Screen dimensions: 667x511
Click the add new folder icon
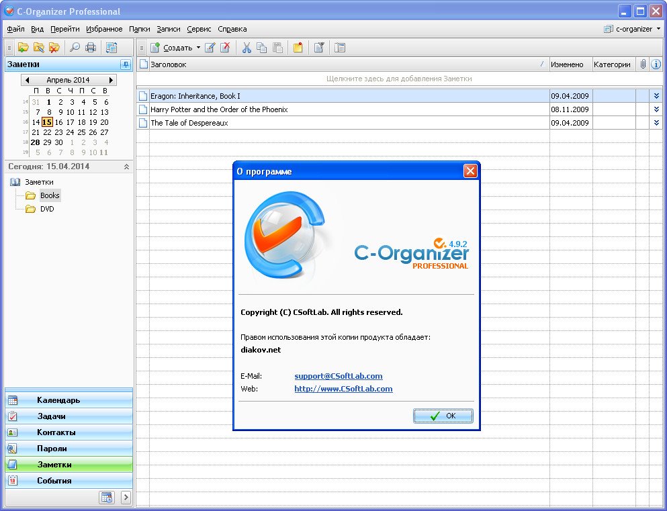click(23, 48)
